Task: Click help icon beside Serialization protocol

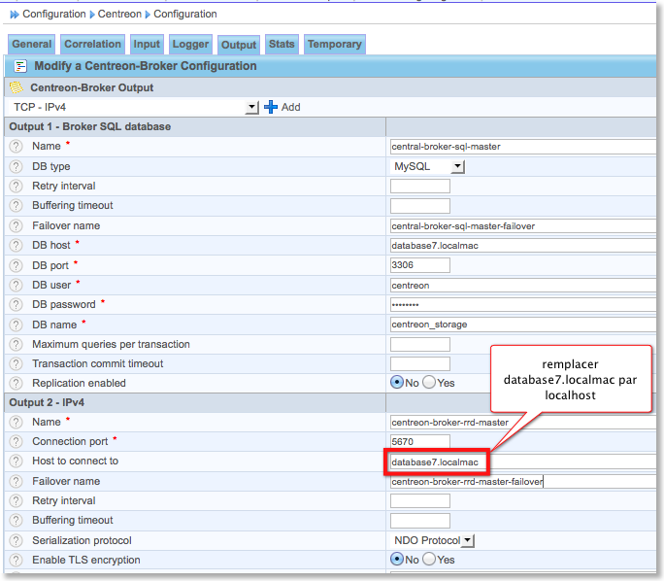Action: pyautogui.click(x=16, y=540)
